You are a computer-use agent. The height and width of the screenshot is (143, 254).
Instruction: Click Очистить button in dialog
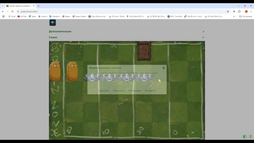(104, 91)
